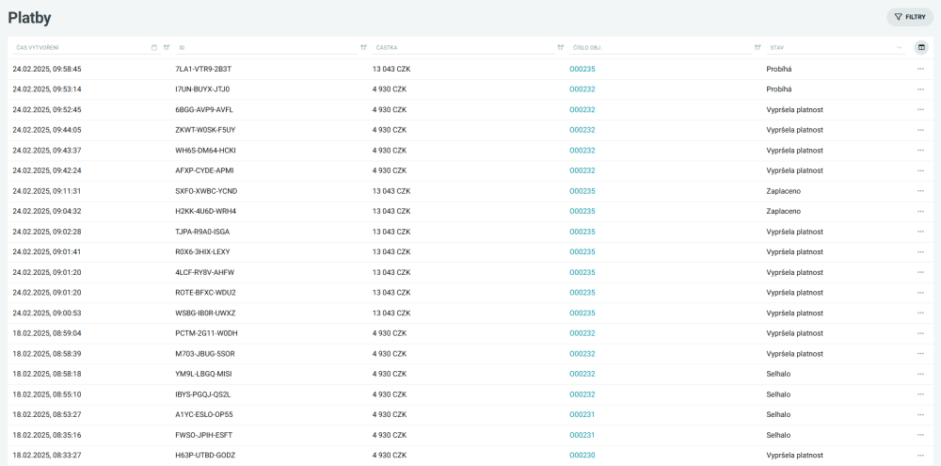Focus the Číslo obj. filter field
This screenshot has height=466, width=941.
pyautogui.click(x=661, y=47)
